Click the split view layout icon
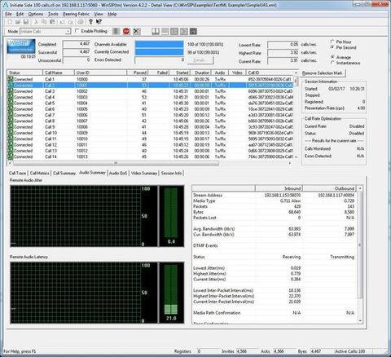This screenshot has height=357, width=391. pyautogui.click(x=156, y=31)
